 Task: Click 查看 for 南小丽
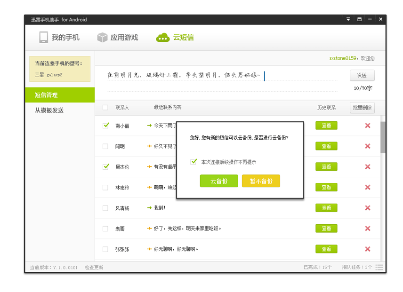click(x=326, y=126)
